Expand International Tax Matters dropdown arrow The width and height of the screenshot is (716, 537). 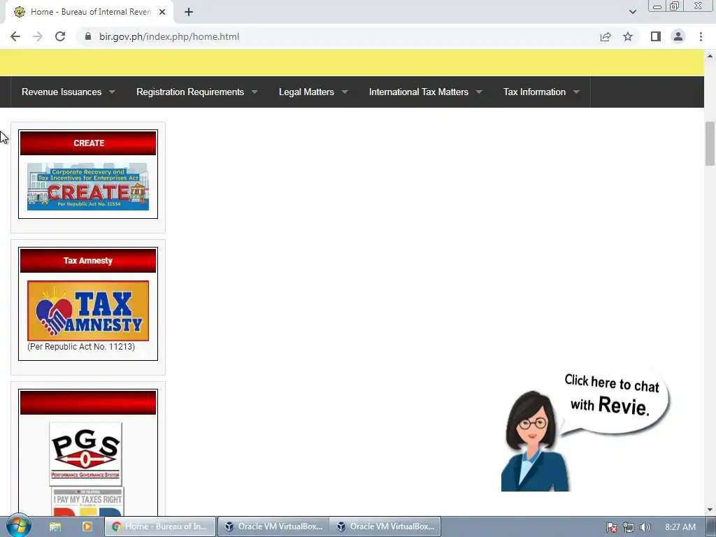click(x=479, y=92)
